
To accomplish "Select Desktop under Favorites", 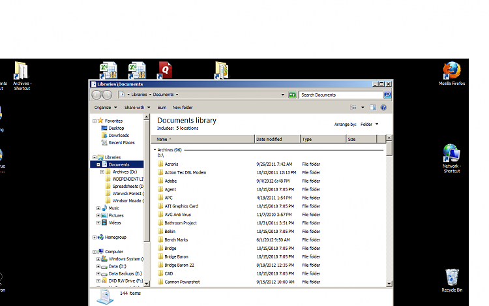I will (x=116, y=128).
